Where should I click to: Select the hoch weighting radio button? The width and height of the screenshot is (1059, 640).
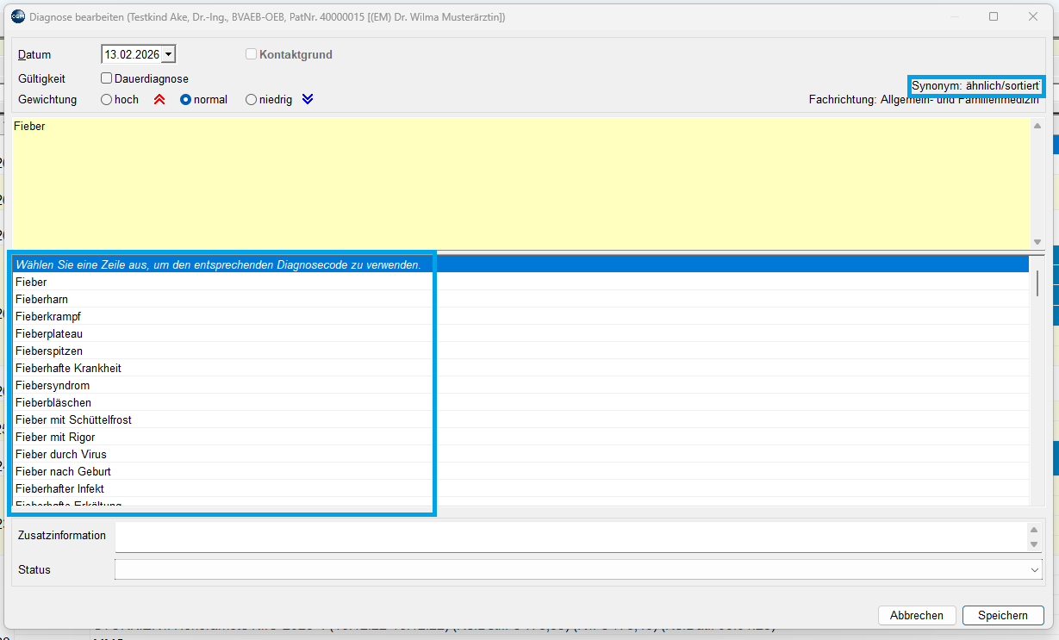pos(107,100)
